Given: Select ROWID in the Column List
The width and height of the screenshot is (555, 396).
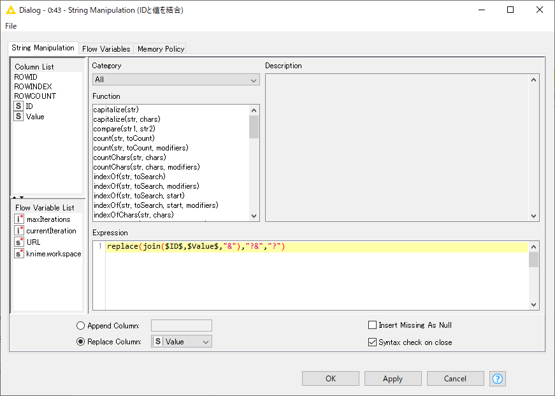Looking at the screenshot, I should [26, 77].
